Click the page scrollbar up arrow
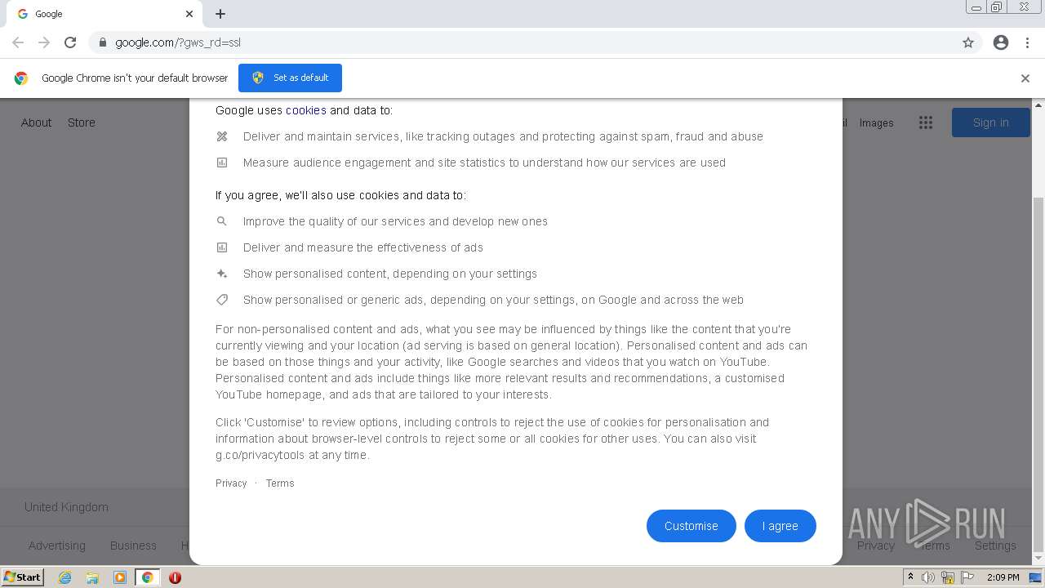This screenshot has height=588, width=1045. (1038, 105)
